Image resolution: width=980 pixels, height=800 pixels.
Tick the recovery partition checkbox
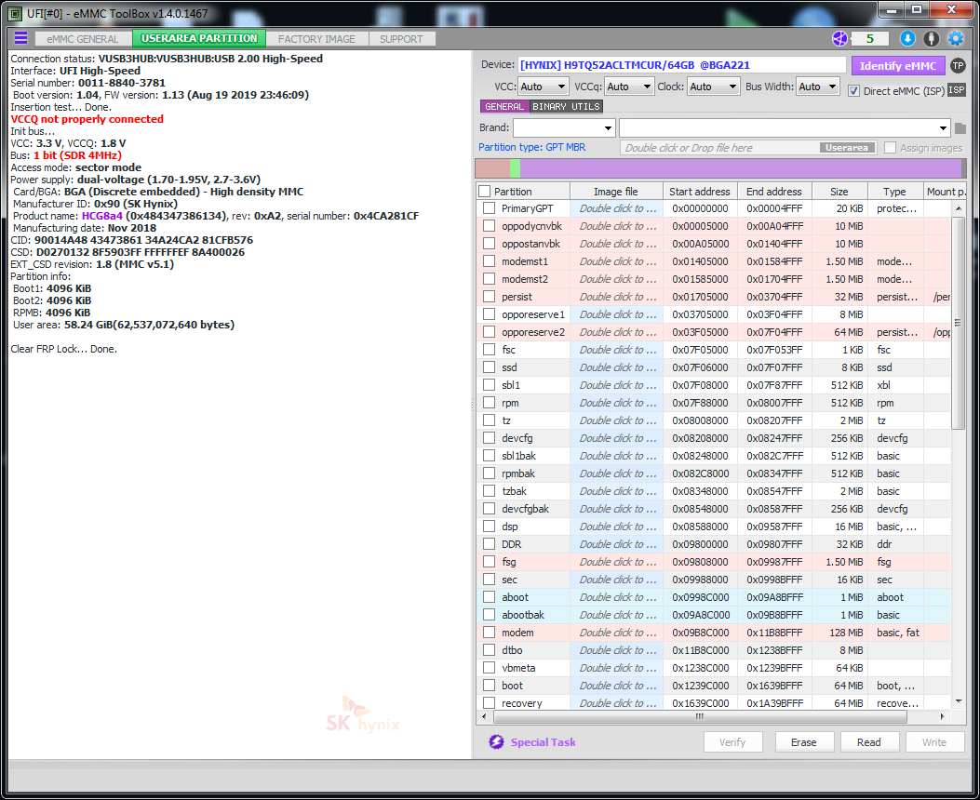click(489, 703)
